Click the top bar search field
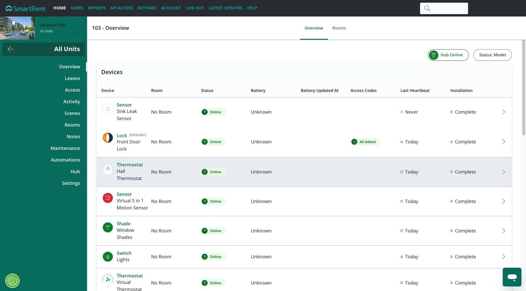This screenshot has width=526, height=291. click(x=444, y=8)
